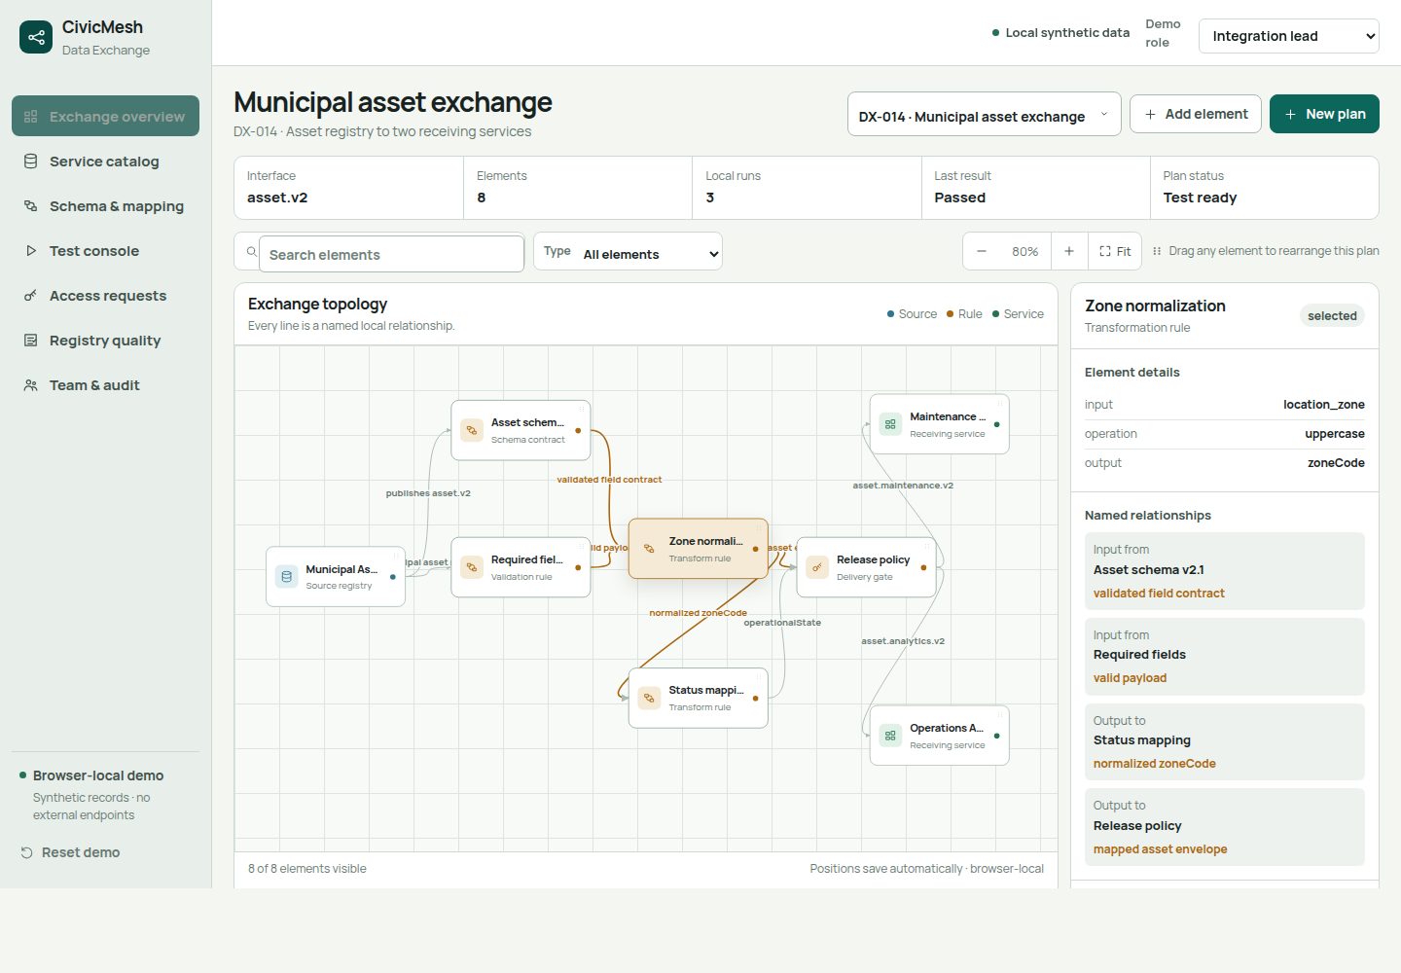Click the Municipal As... database icon
The height and width of the screenshot is (973, 1401).
pyautogui.click(x=287, y=577)
